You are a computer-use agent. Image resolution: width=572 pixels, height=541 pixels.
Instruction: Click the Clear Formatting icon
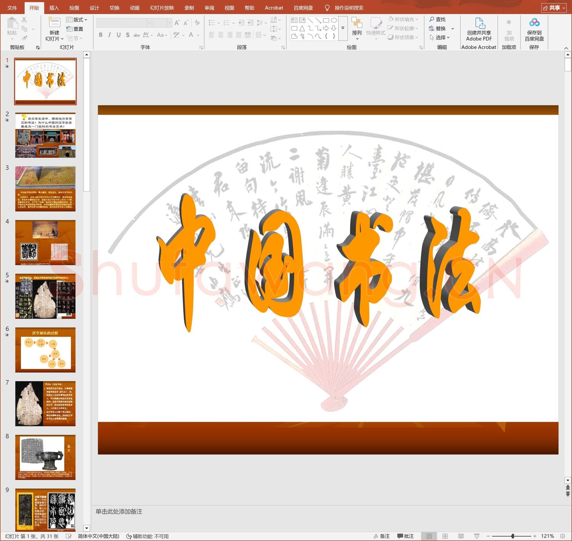[197, 23]
